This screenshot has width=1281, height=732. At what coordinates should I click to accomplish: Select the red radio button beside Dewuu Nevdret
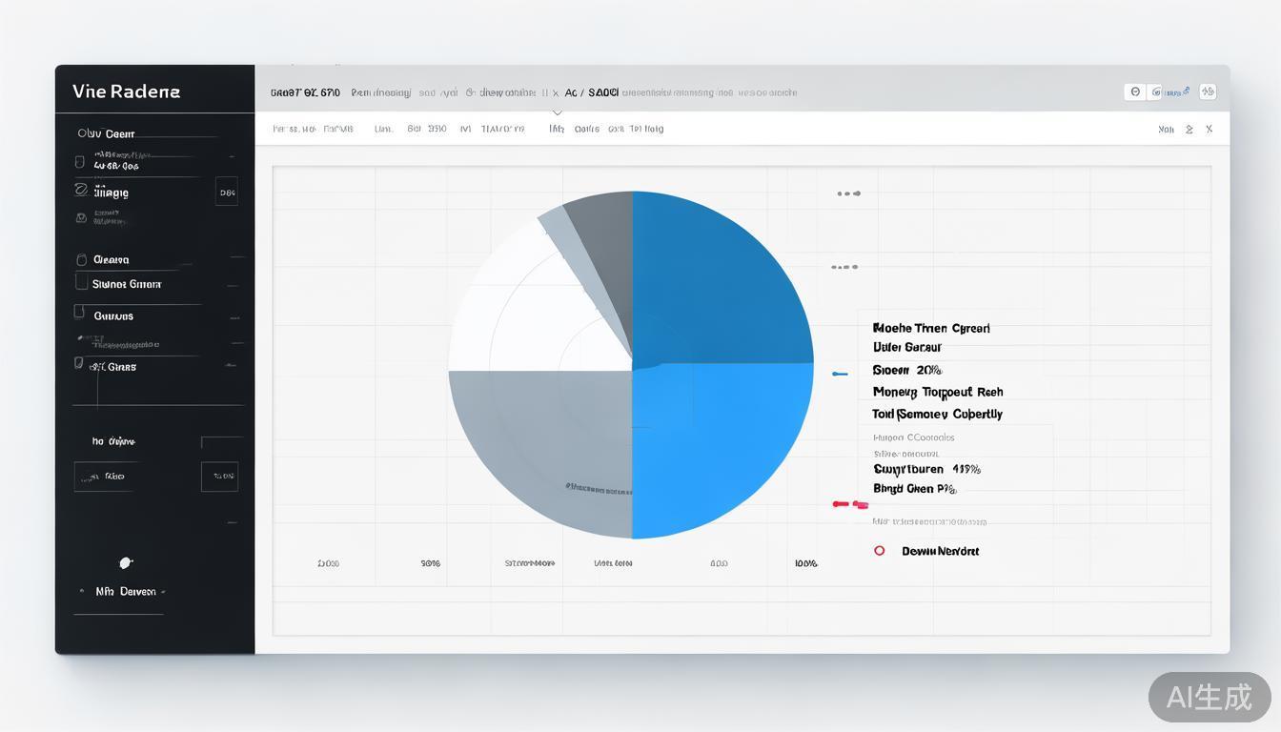coord(879,551)
